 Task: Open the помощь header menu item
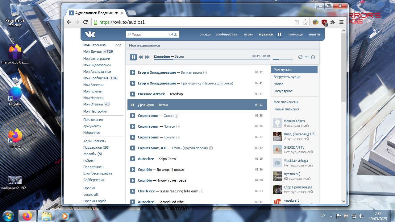pyautogui.click(x=296, y=34)
